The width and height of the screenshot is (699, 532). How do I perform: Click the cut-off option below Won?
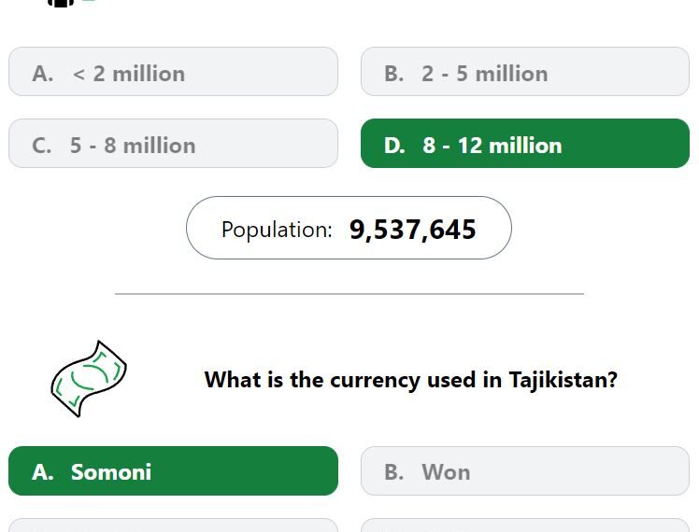point(524,525)
